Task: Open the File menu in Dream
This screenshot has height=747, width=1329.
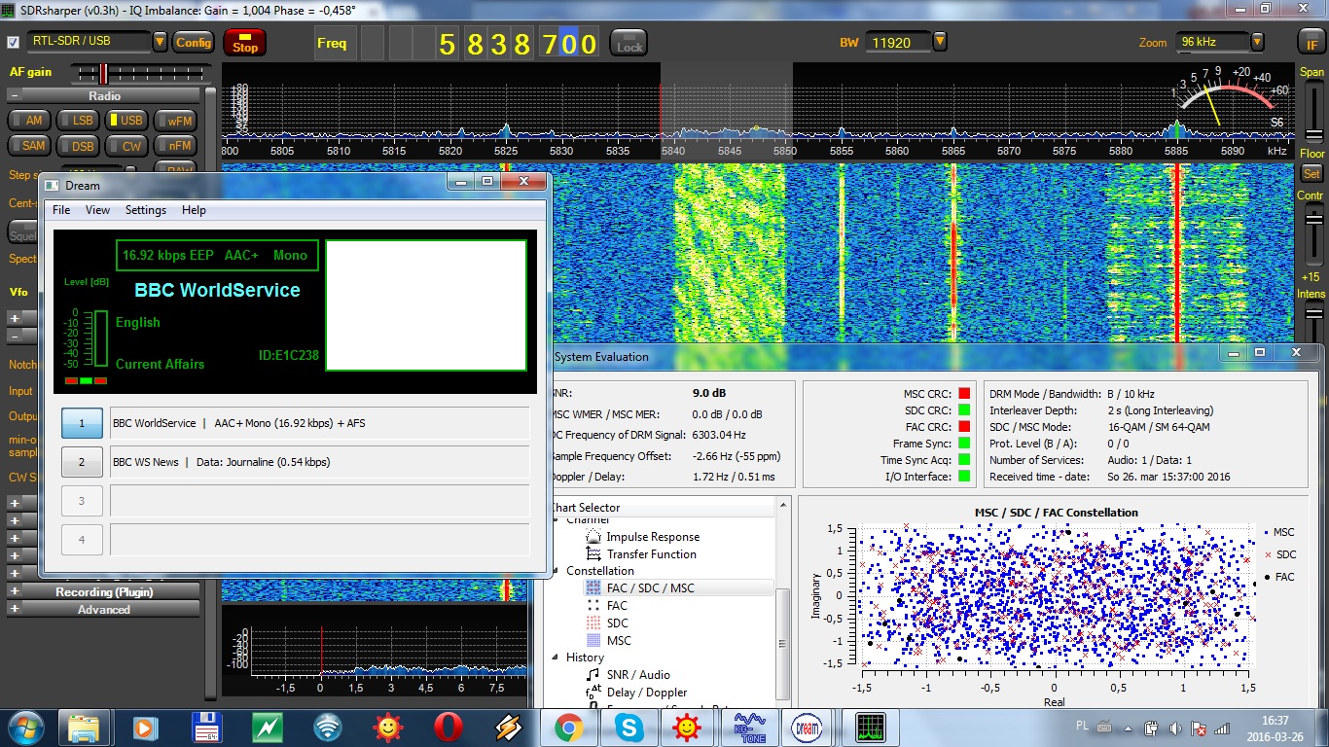Action: (x=61, y=210)
